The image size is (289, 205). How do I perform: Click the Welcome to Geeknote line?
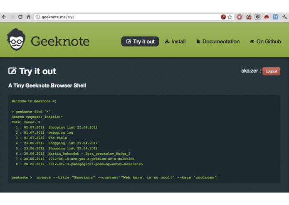[34, 101]
